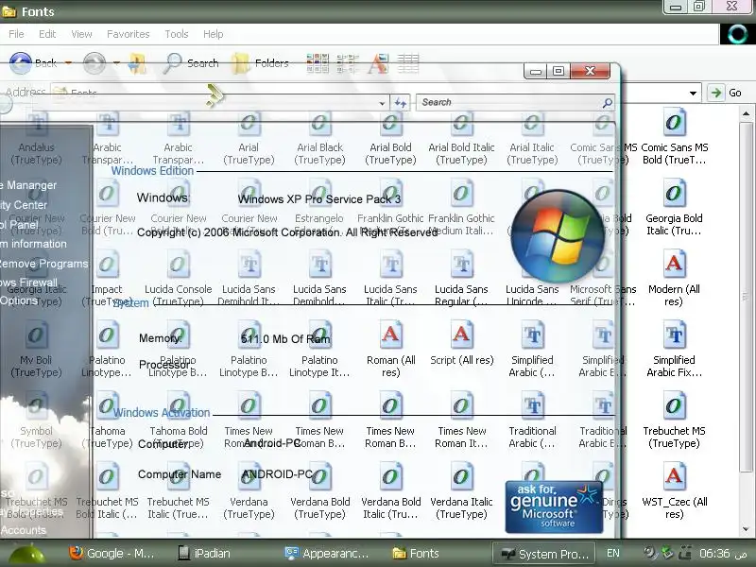Viewport: 756px width, 567px height.
Task: Open Windows Firewall sidebar link
Action: tap(28, 282)
